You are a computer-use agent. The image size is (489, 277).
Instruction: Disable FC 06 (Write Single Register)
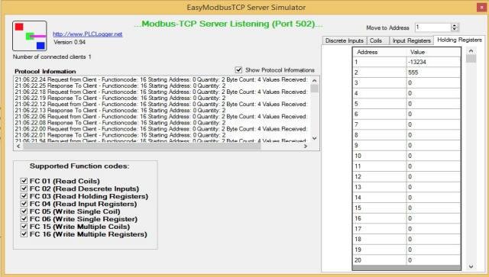coord(24,219)
